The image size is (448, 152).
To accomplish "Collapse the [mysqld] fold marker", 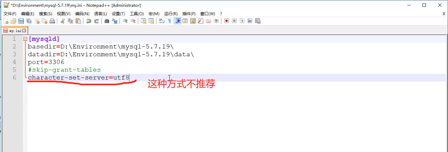I will (x=25, y=39).
